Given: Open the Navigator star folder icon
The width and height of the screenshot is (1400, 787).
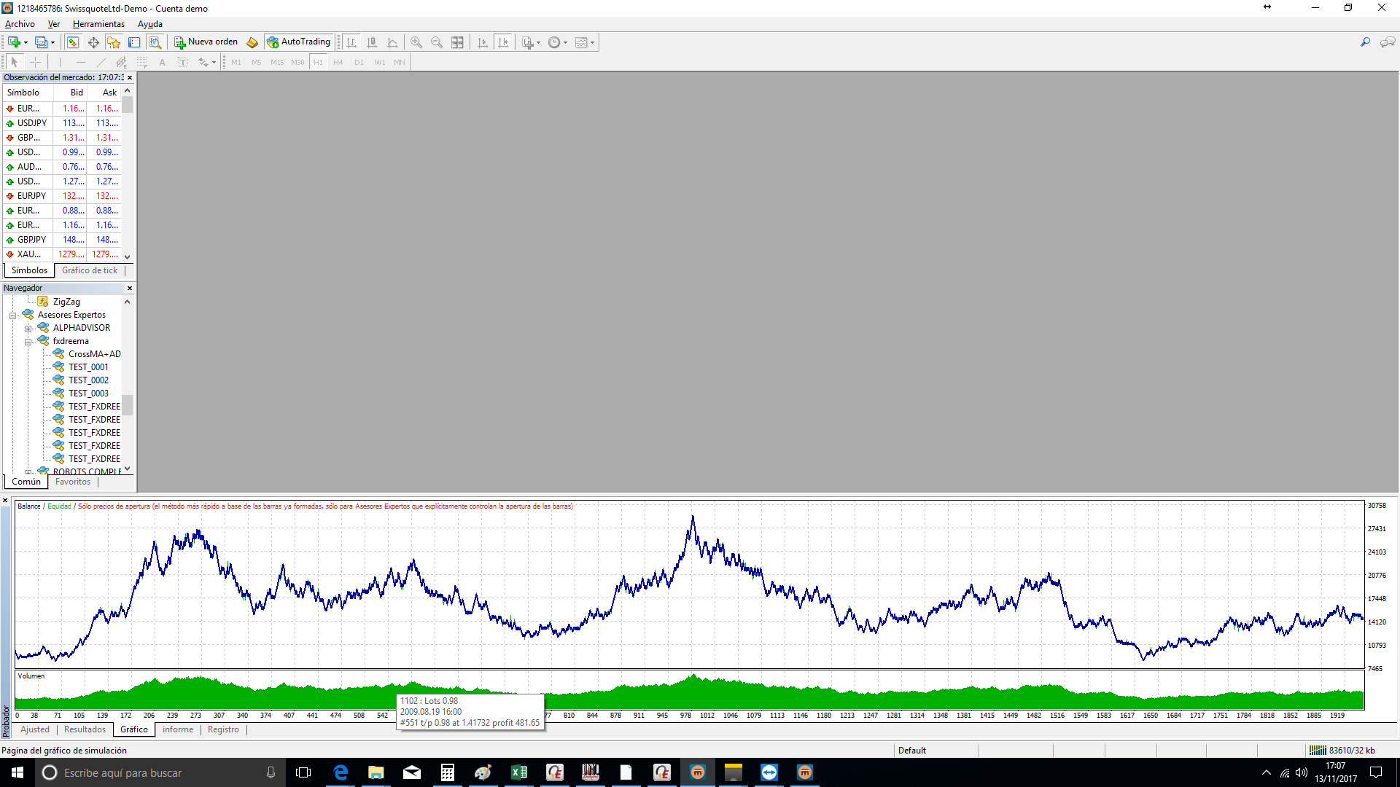Looking at the screenshot, I should point(114,42).
